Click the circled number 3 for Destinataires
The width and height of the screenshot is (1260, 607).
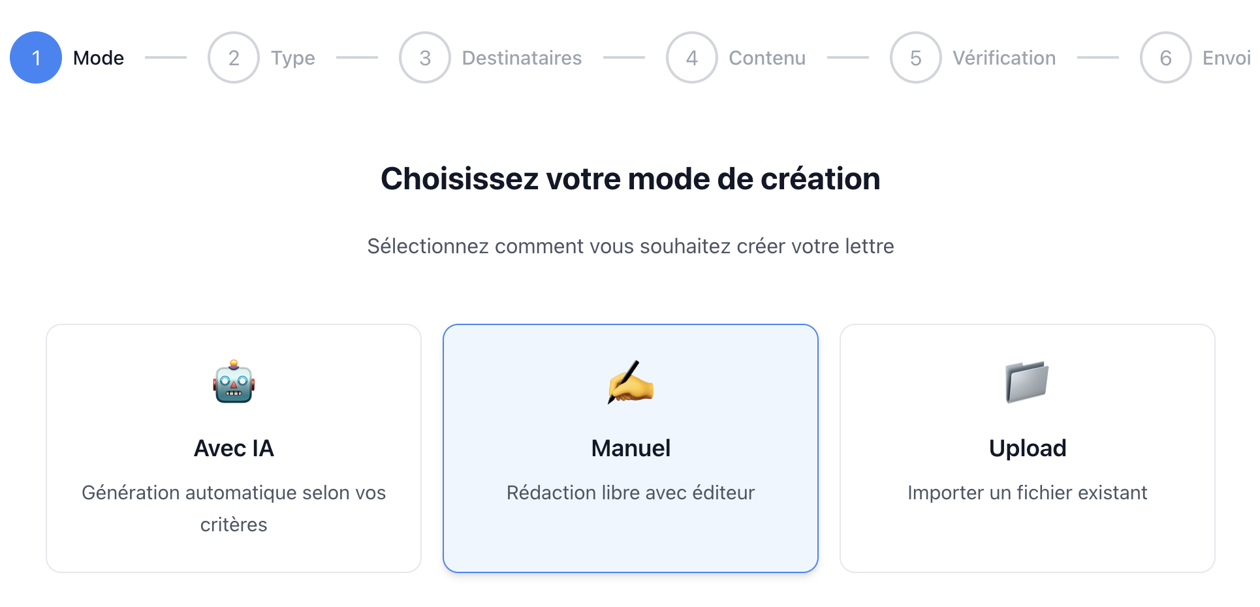click(424, 57)
